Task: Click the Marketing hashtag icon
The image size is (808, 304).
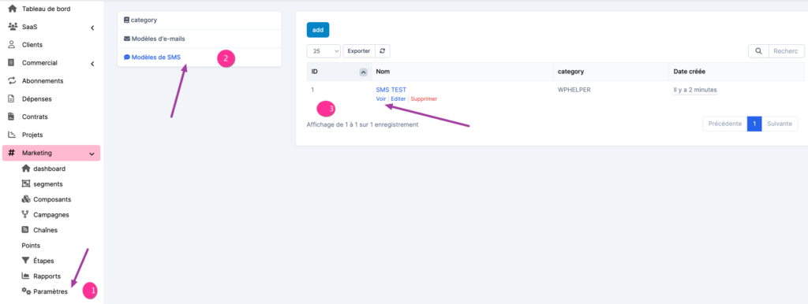Action: pyautogui.click(x=12, y=153)
